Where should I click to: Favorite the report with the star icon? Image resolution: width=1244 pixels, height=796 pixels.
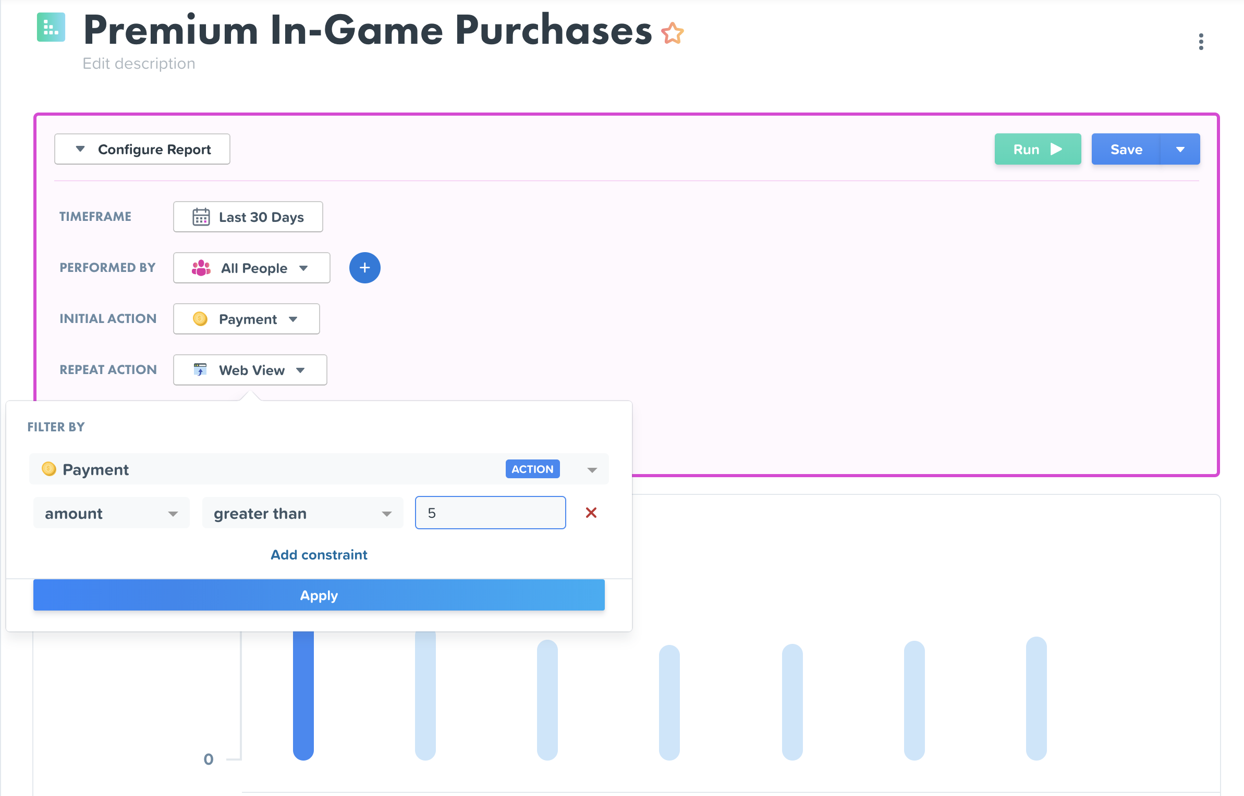673,33
